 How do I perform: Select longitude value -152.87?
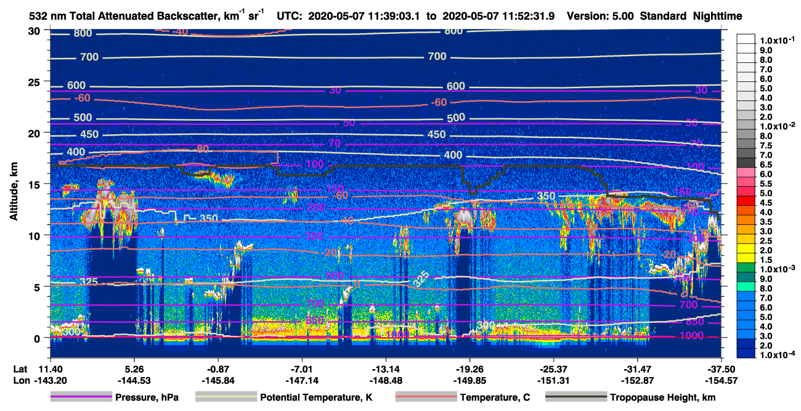(637, 381)
